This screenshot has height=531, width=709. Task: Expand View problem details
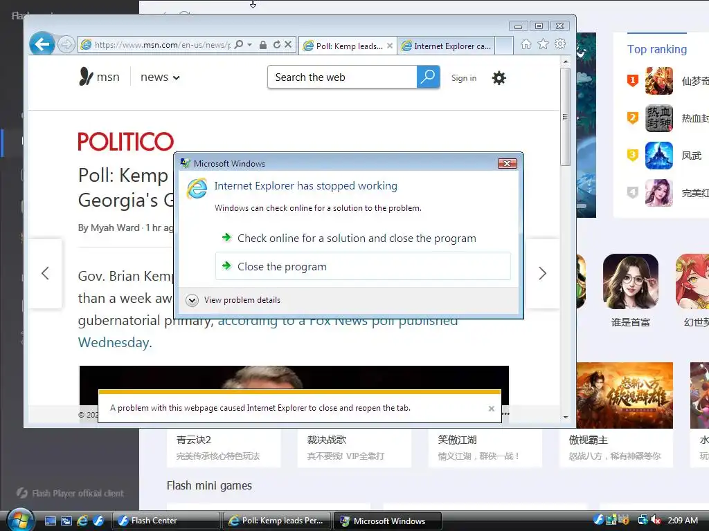233,300
